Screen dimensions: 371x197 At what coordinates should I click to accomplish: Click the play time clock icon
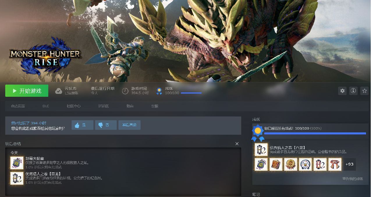(125, 91)
